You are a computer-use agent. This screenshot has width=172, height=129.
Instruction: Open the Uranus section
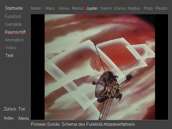click(x=120, y=8)
